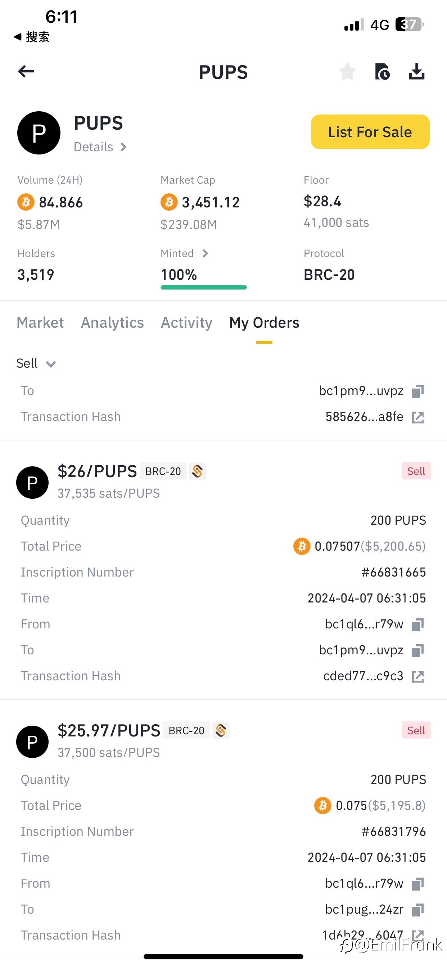This screenshot has width=447, height=968.
Task: Tap the List For Sale button
Action: [370, 132]
